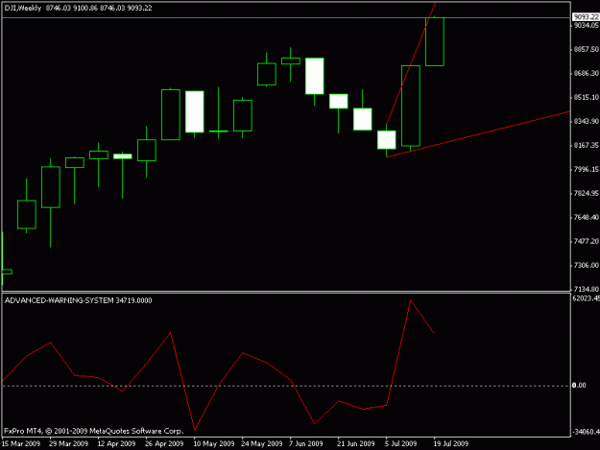Screen dimensions: 600x450
Task: Click the 0.00 indicator zero-level label
Action: (x=579, y=386)
